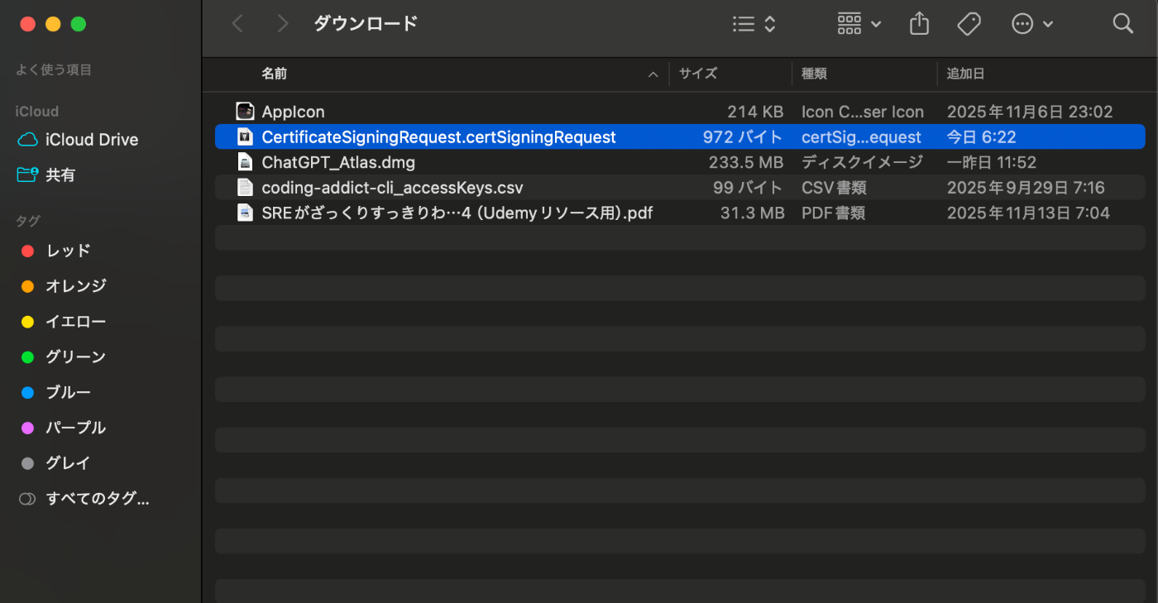This screenshot has width=1158, height=603.
Task: Go back with the left chevron button
Action: 237,24
